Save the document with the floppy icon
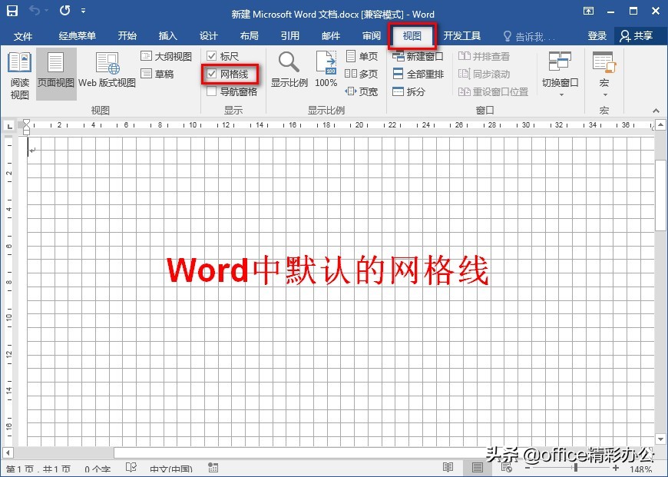 point(12,11)
